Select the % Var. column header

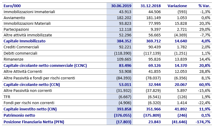(x=205, y=6)
